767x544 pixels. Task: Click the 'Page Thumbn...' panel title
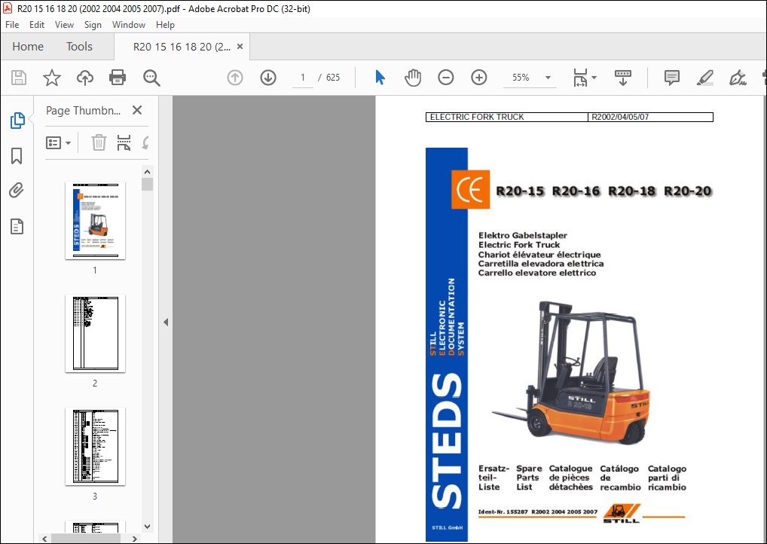(83, 111)
